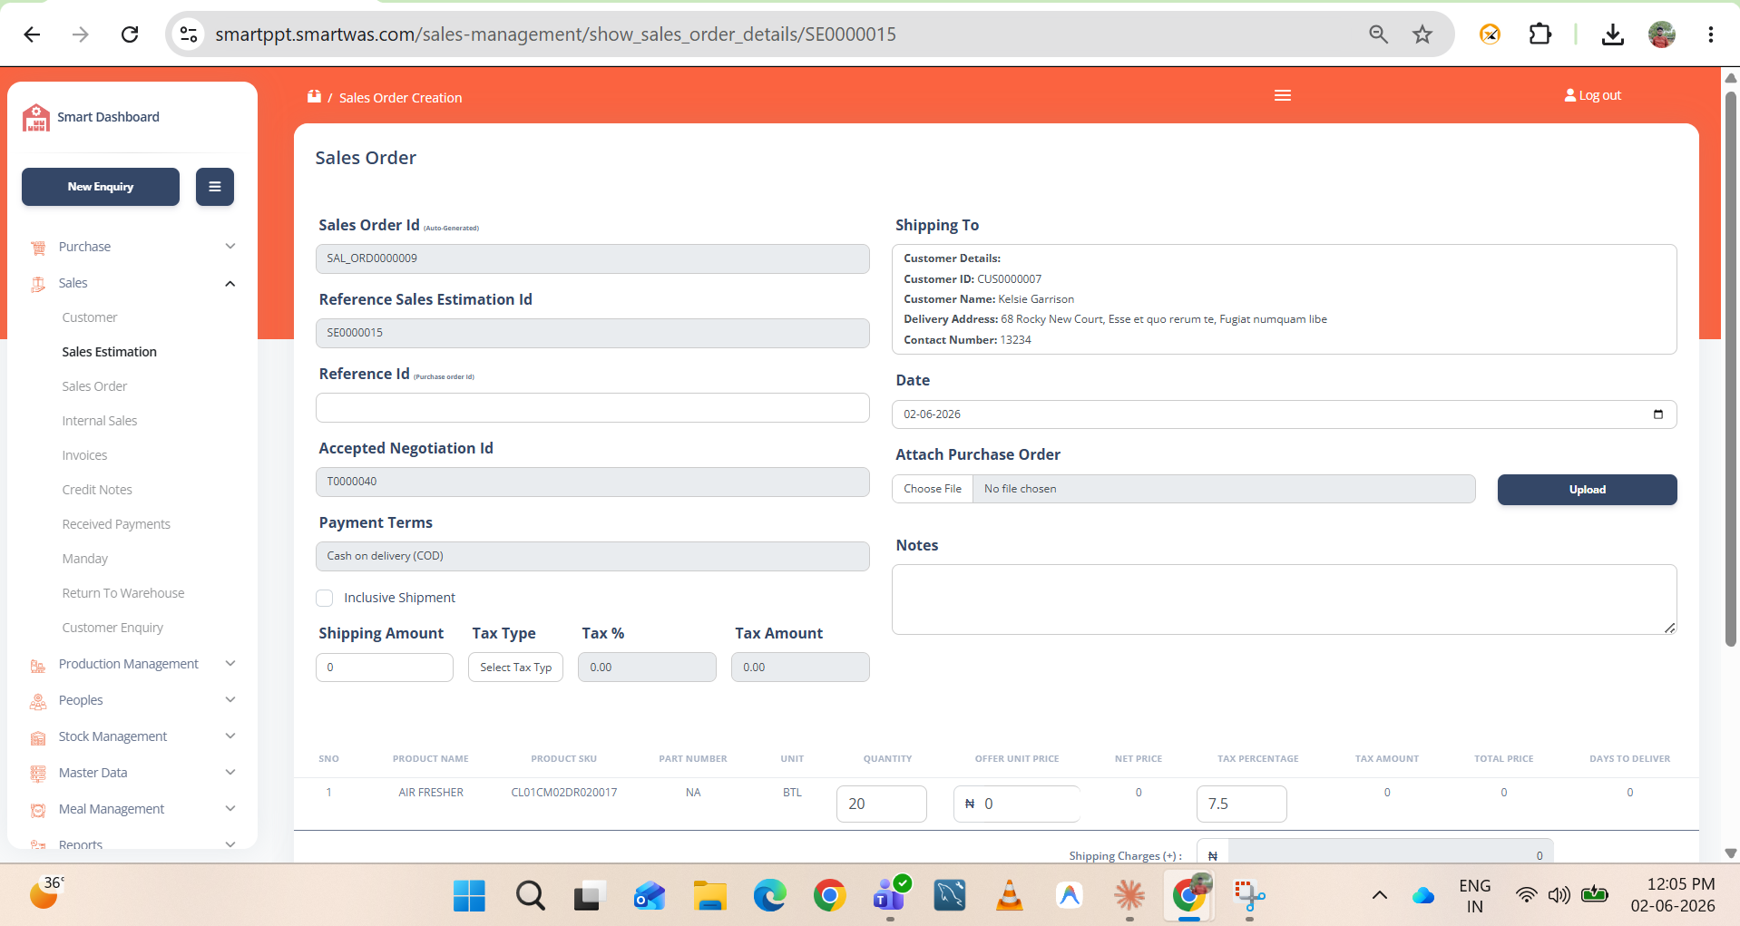Screen dimensions: 1740x926
Task: Click the Meal Management icon
Action: pyautogui.click(x=38, y=810)
